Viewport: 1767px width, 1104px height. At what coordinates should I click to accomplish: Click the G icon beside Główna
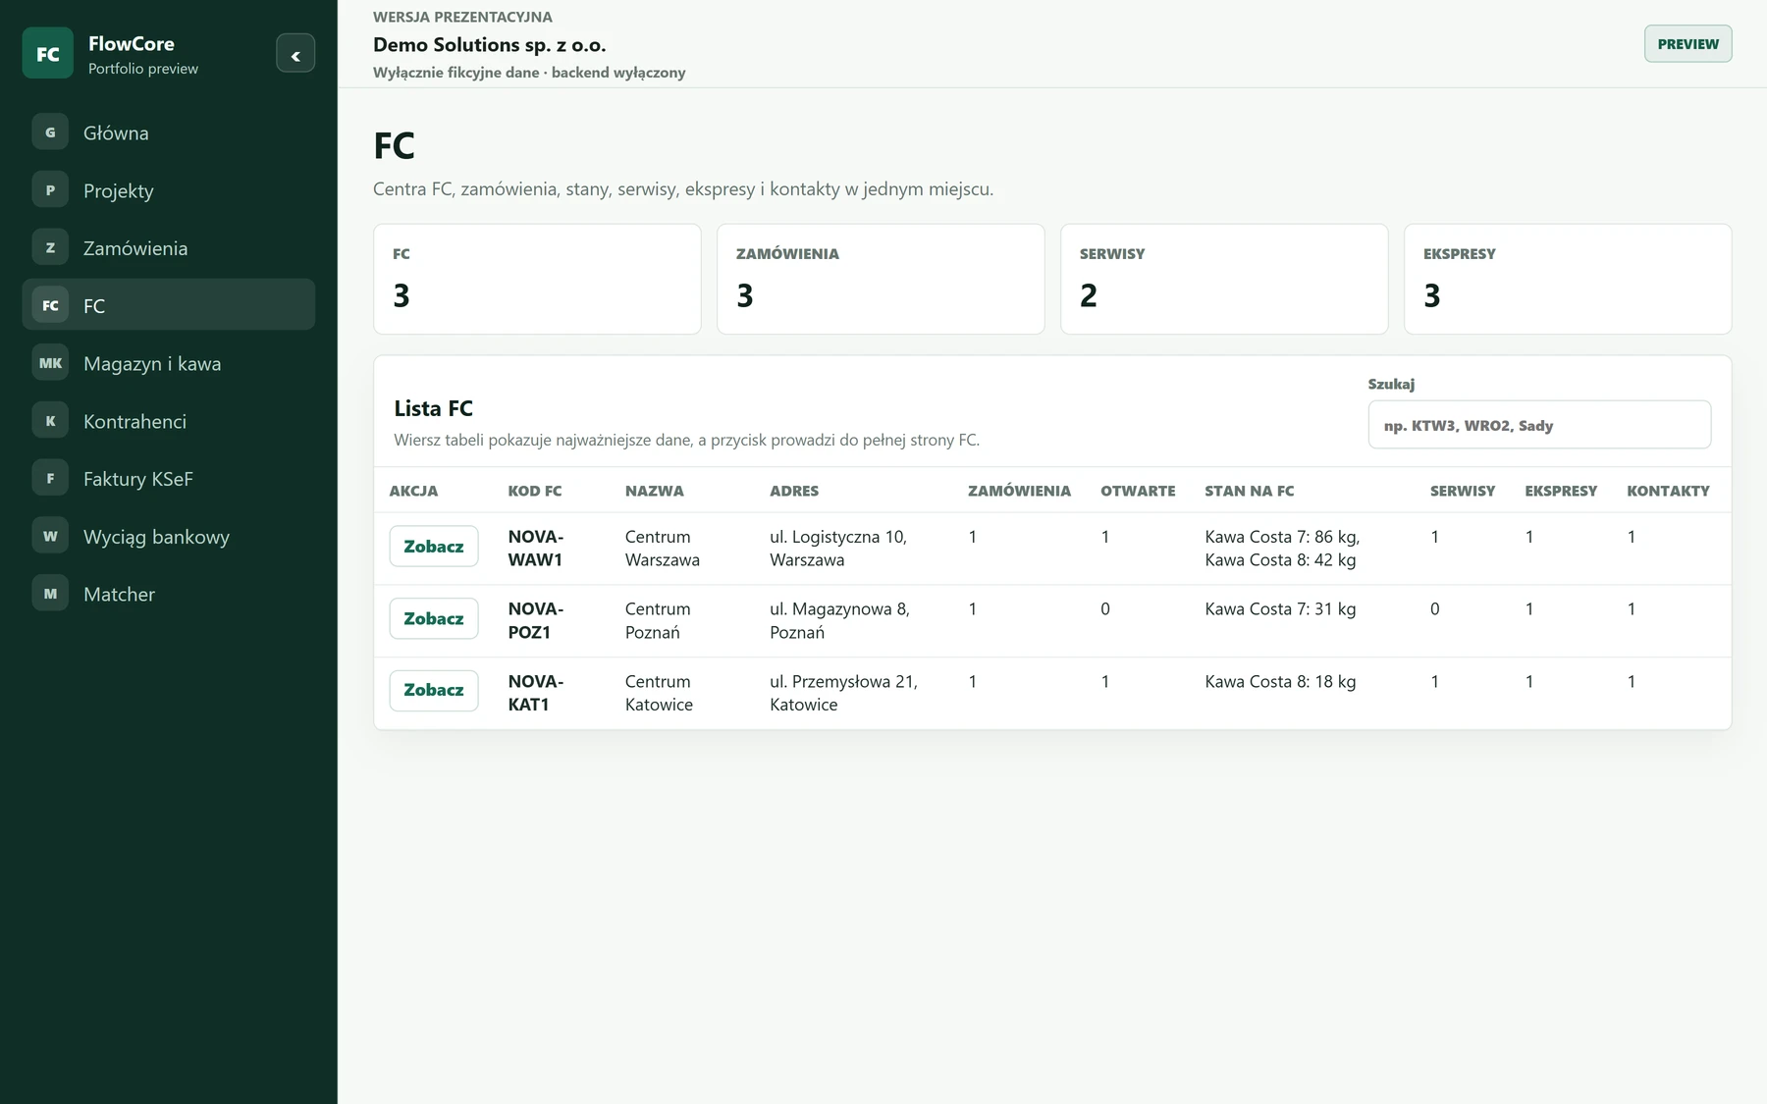(x=50, y=132)
